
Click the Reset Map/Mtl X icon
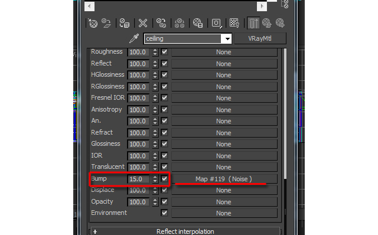pos(143,24)
